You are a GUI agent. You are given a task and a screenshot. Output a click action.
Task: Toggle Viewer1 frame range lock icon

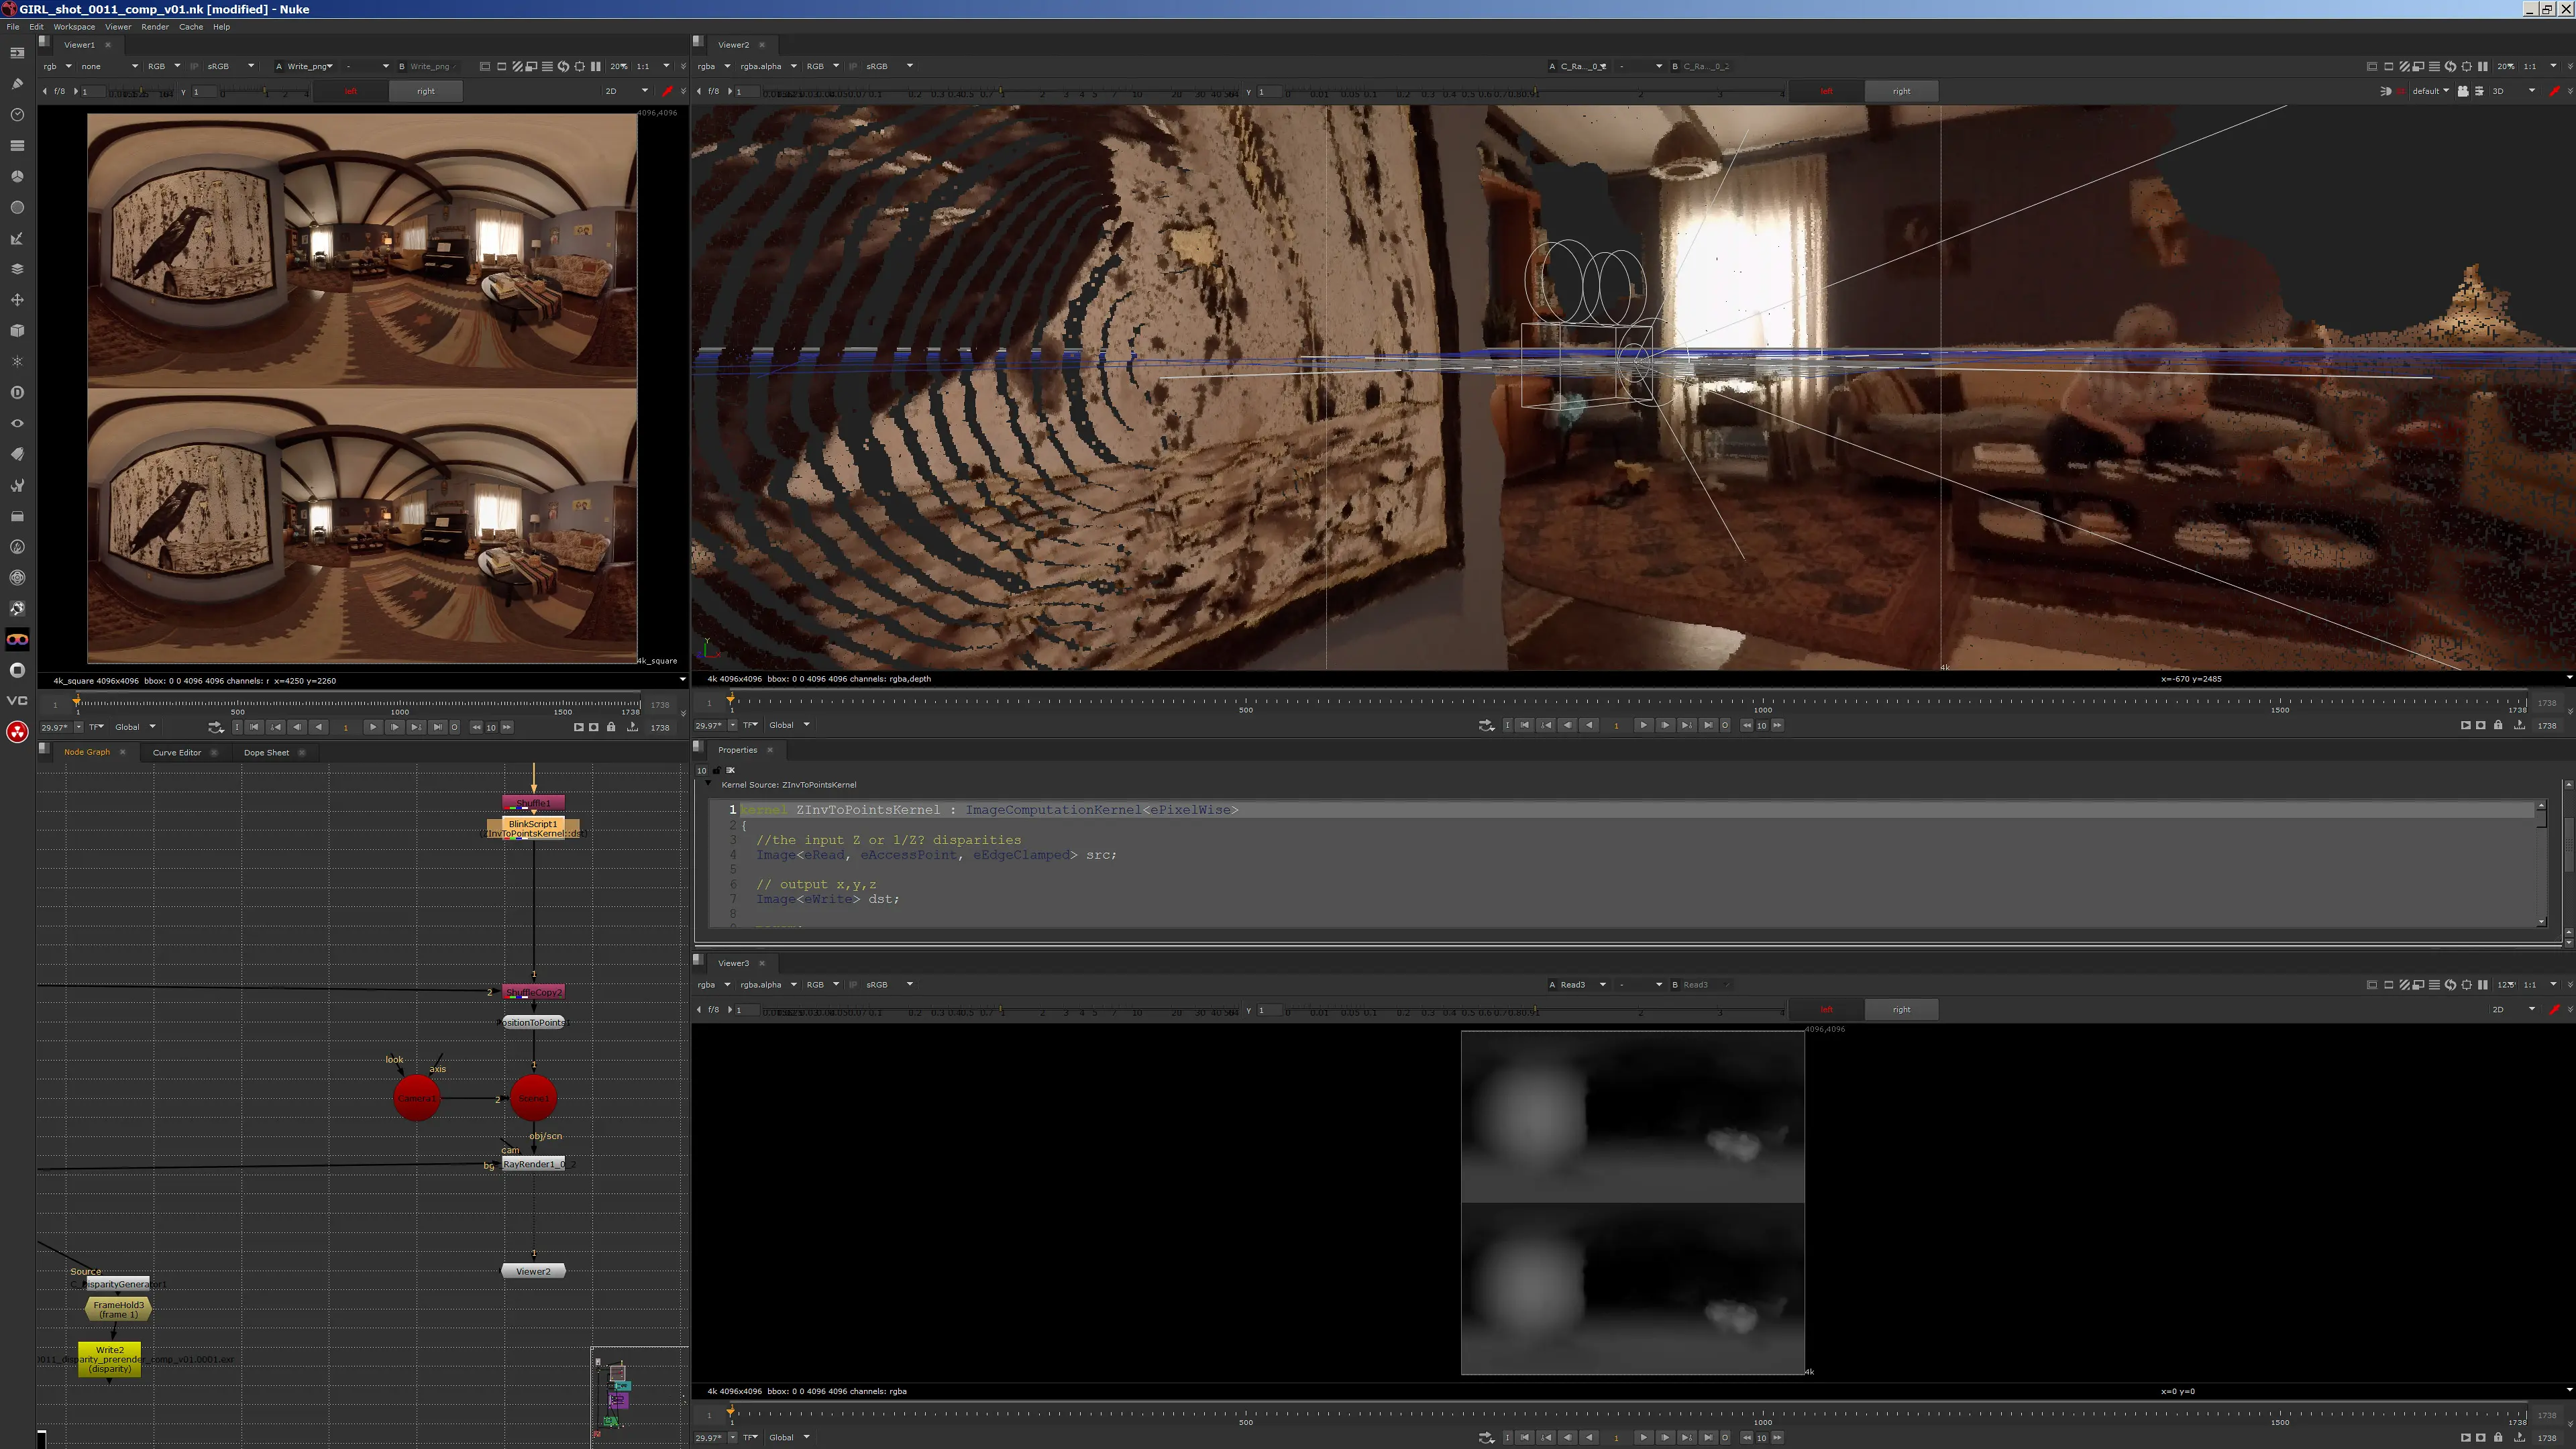click(611, 727)
